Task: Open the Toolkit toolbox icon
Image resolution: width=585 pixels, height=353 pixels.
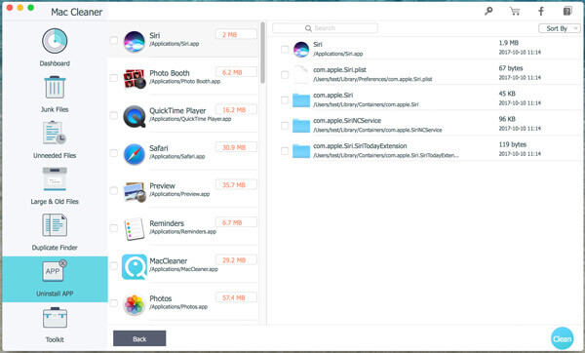Action: 55,318
